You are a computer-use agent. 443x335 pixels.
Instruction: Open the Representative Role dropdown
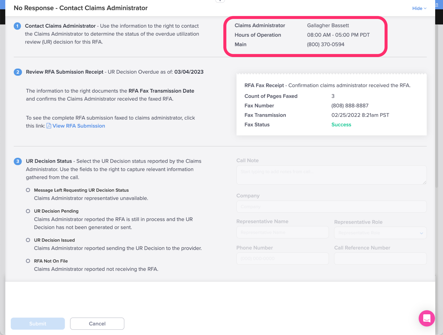coord(380,233)
